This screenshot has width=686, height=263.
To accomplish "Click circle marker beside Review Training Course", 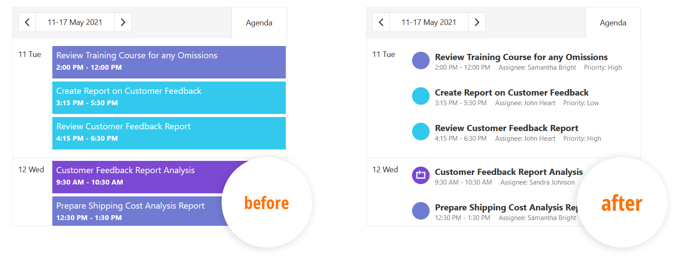I will click(421, 60).
